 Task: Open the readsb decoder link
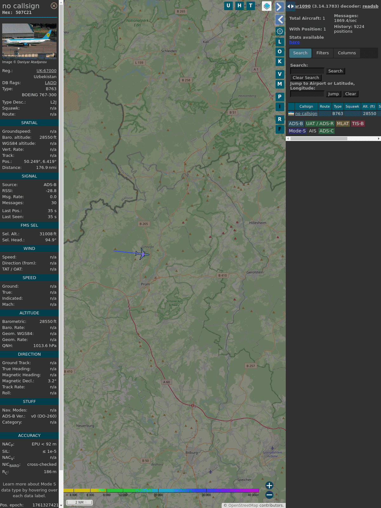point(370,6)
